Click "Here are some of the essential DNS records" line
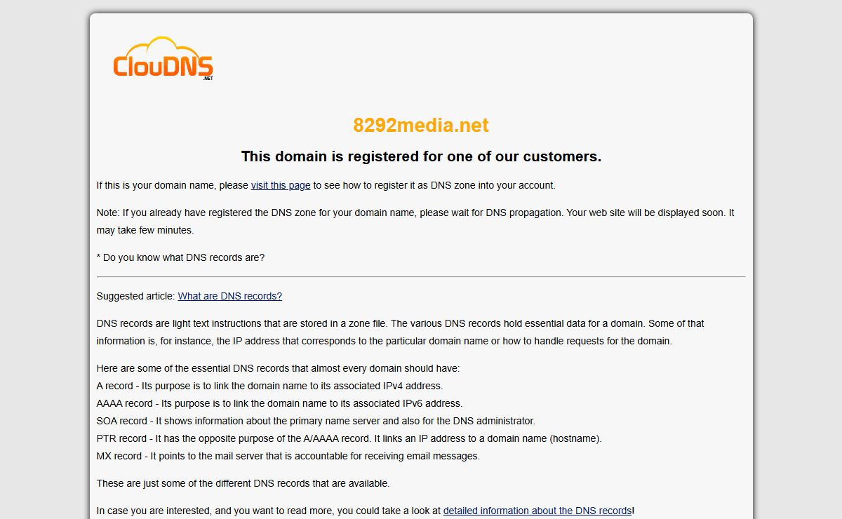Screen dimensions: 842x519 278,368
